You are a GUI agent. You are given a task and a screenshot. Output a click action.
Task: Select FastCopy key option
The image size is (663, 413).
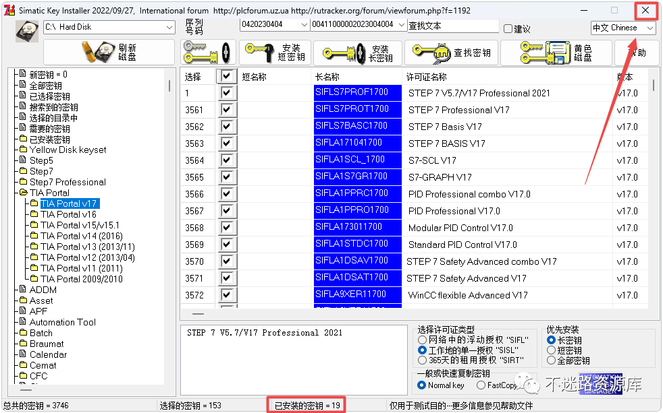481,385
